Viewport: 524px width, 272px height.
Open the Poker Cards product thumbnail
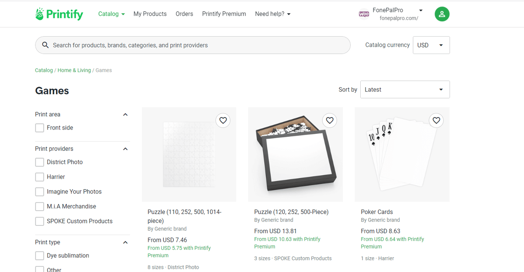coord(402,154)
